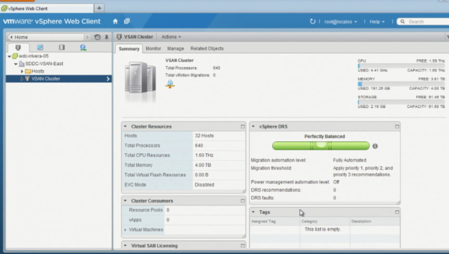Expand Virtual Machines row in Cluster Consumers
The height and width of the screenshot is (254, 449).
point(126,230)
